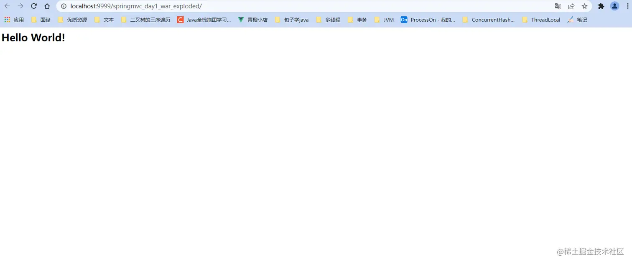Image resolution: width=632 pixels, height=264 pixels.
Task: Select the localhost:9999 address bar URL
Action: coord(136,6)
